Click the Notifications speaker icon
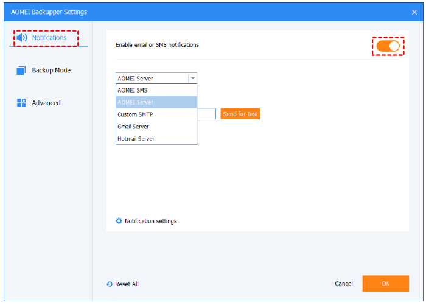The height and width of the screenshot is (305, 426). tap(21, 38)
